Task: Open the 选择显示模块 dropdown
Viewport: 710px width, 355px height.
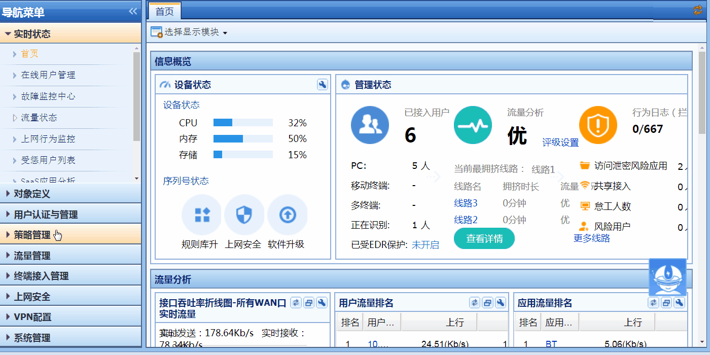Action: click(189, 32)
